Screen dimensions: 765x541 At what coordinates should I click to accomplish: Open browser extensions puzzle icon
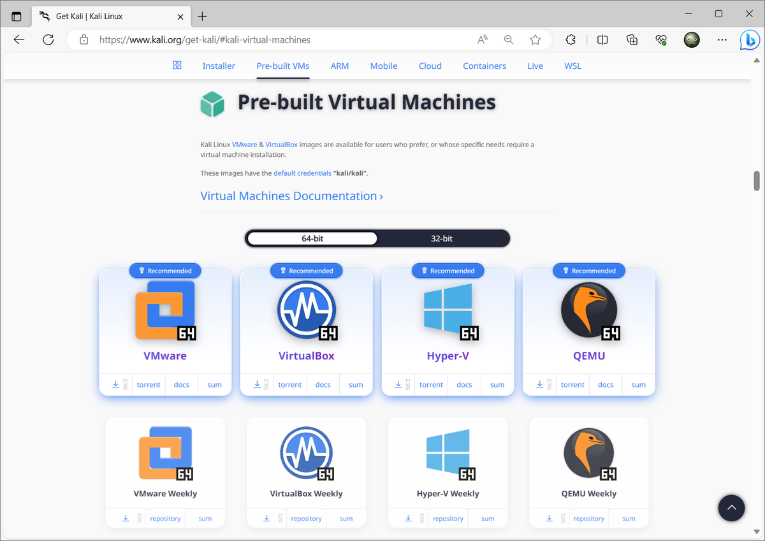pyautogui.click(x=571, y=40)
